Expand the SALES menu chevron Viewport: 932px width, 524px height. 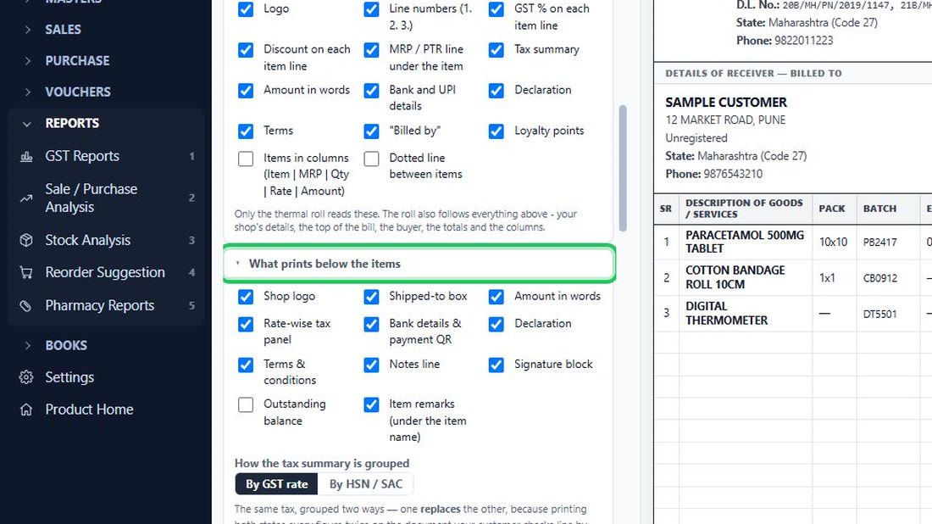click(x=27, y=29)
